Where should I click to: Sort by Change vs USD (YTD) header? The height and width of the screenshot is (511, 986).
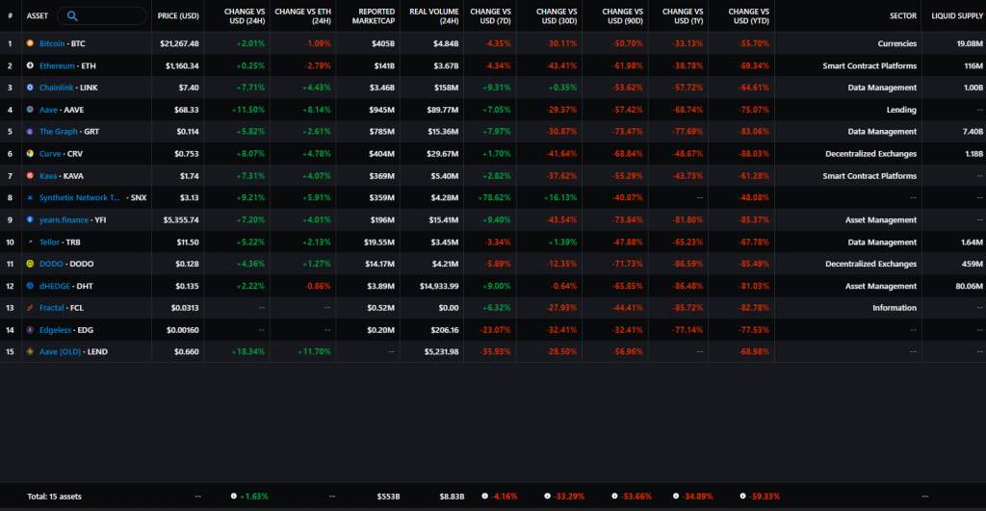[749, 15]
